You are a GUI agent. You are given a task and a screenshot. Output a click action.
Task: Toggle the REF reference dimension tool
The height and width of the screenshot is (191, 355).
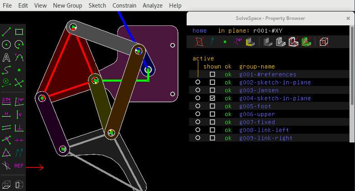coord(19,166)
